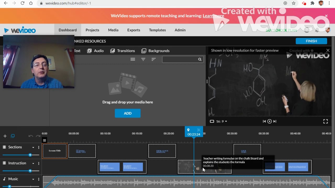The width and height of the screenshot is (335, 188).
Task: Open Sections track more options menu
Action: tap(39, 148)
